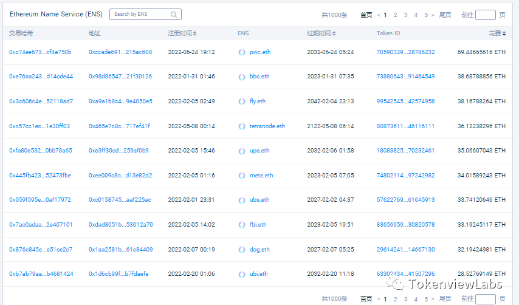The width and height of the screenshot is (519, 305).
Task: Open address 0xdad8051b...53012a70
Action: pyautogui.click(x=121, y=225)
